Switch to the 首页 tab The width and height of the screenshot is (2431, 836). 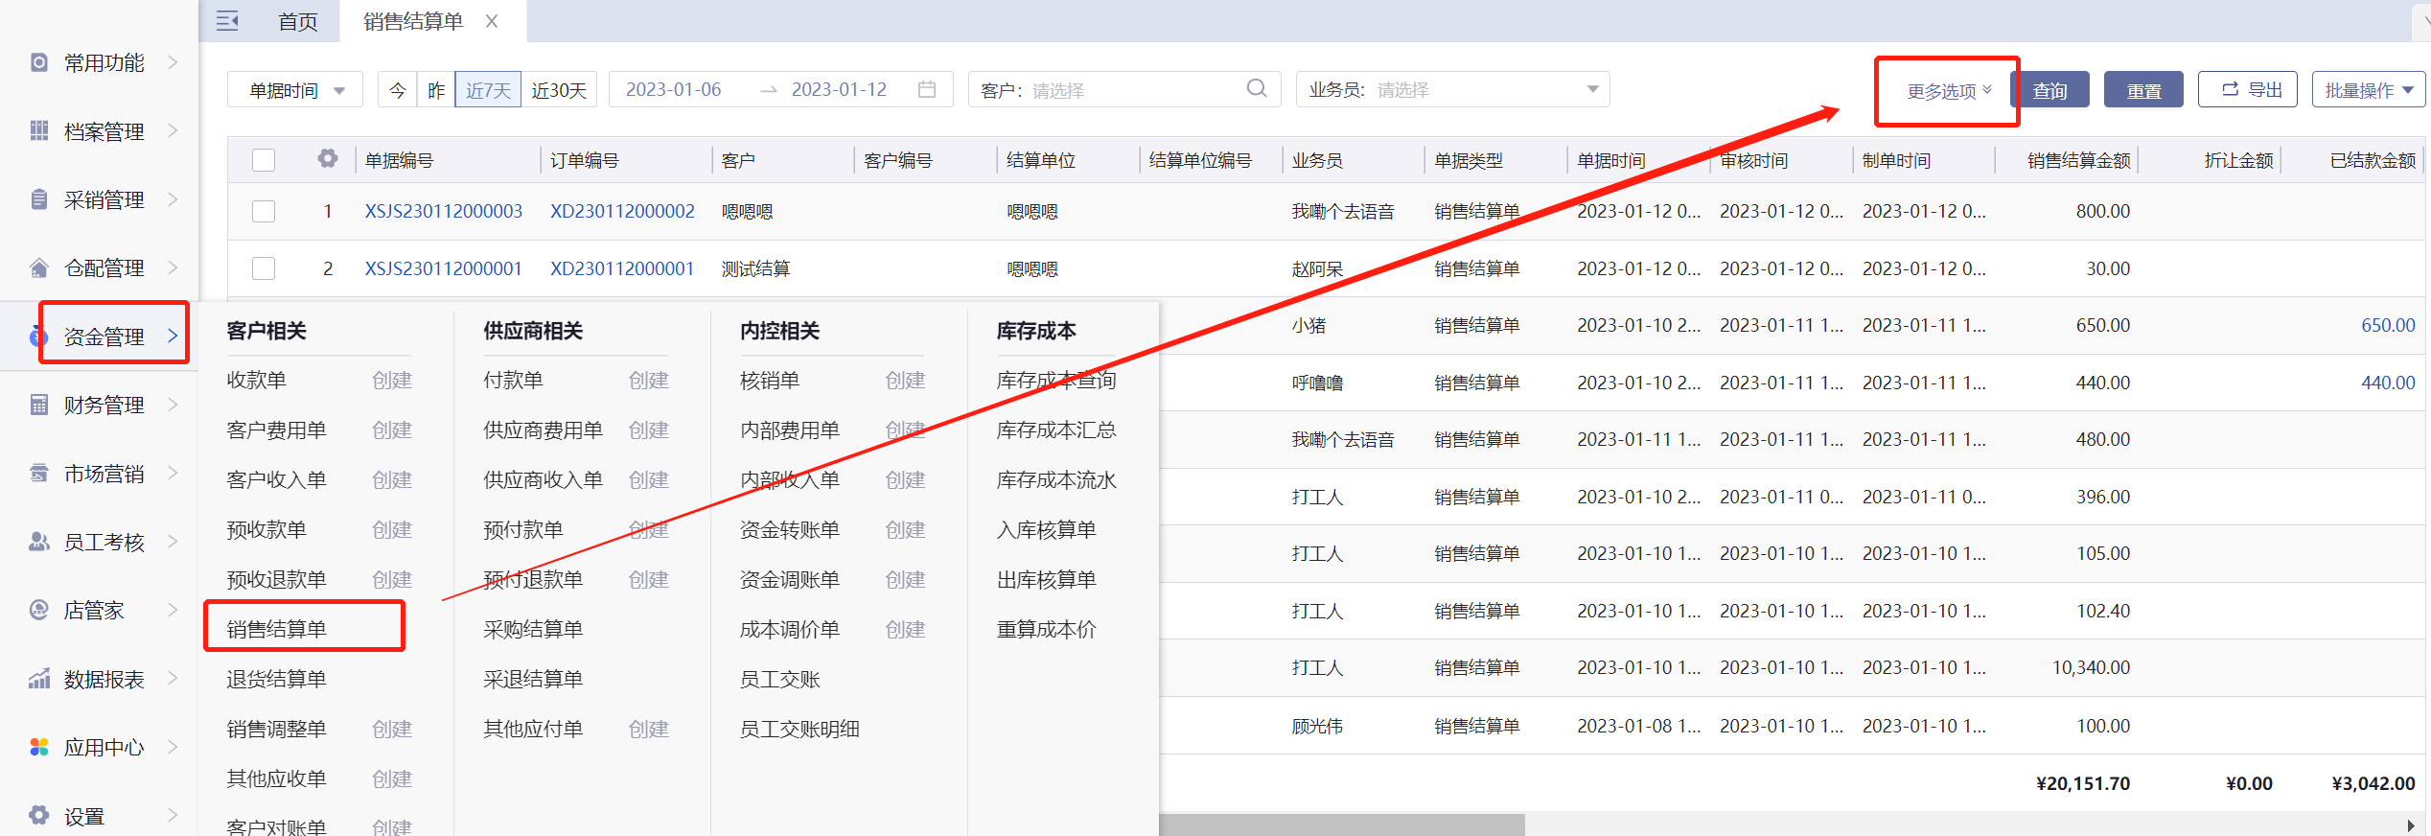point(297,21)
